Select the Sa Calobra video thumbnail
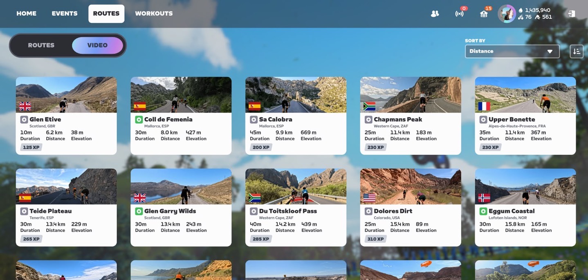Viewport: 588px width, 280px height. click(296, 95)
